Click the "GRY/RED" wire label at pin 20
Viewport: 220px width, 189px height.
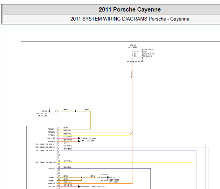pos(68,185)
